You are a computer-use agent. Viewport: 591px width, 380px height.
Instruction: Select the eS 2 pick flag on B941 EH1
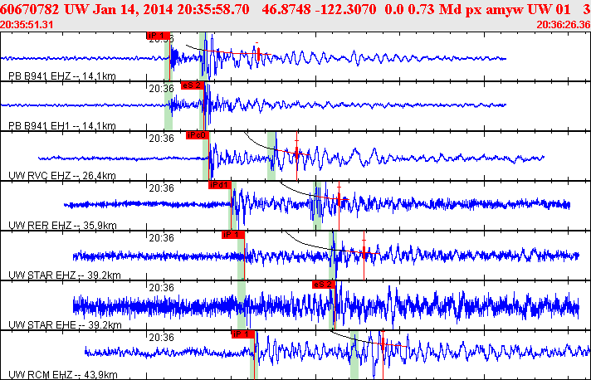pos(193,85)
